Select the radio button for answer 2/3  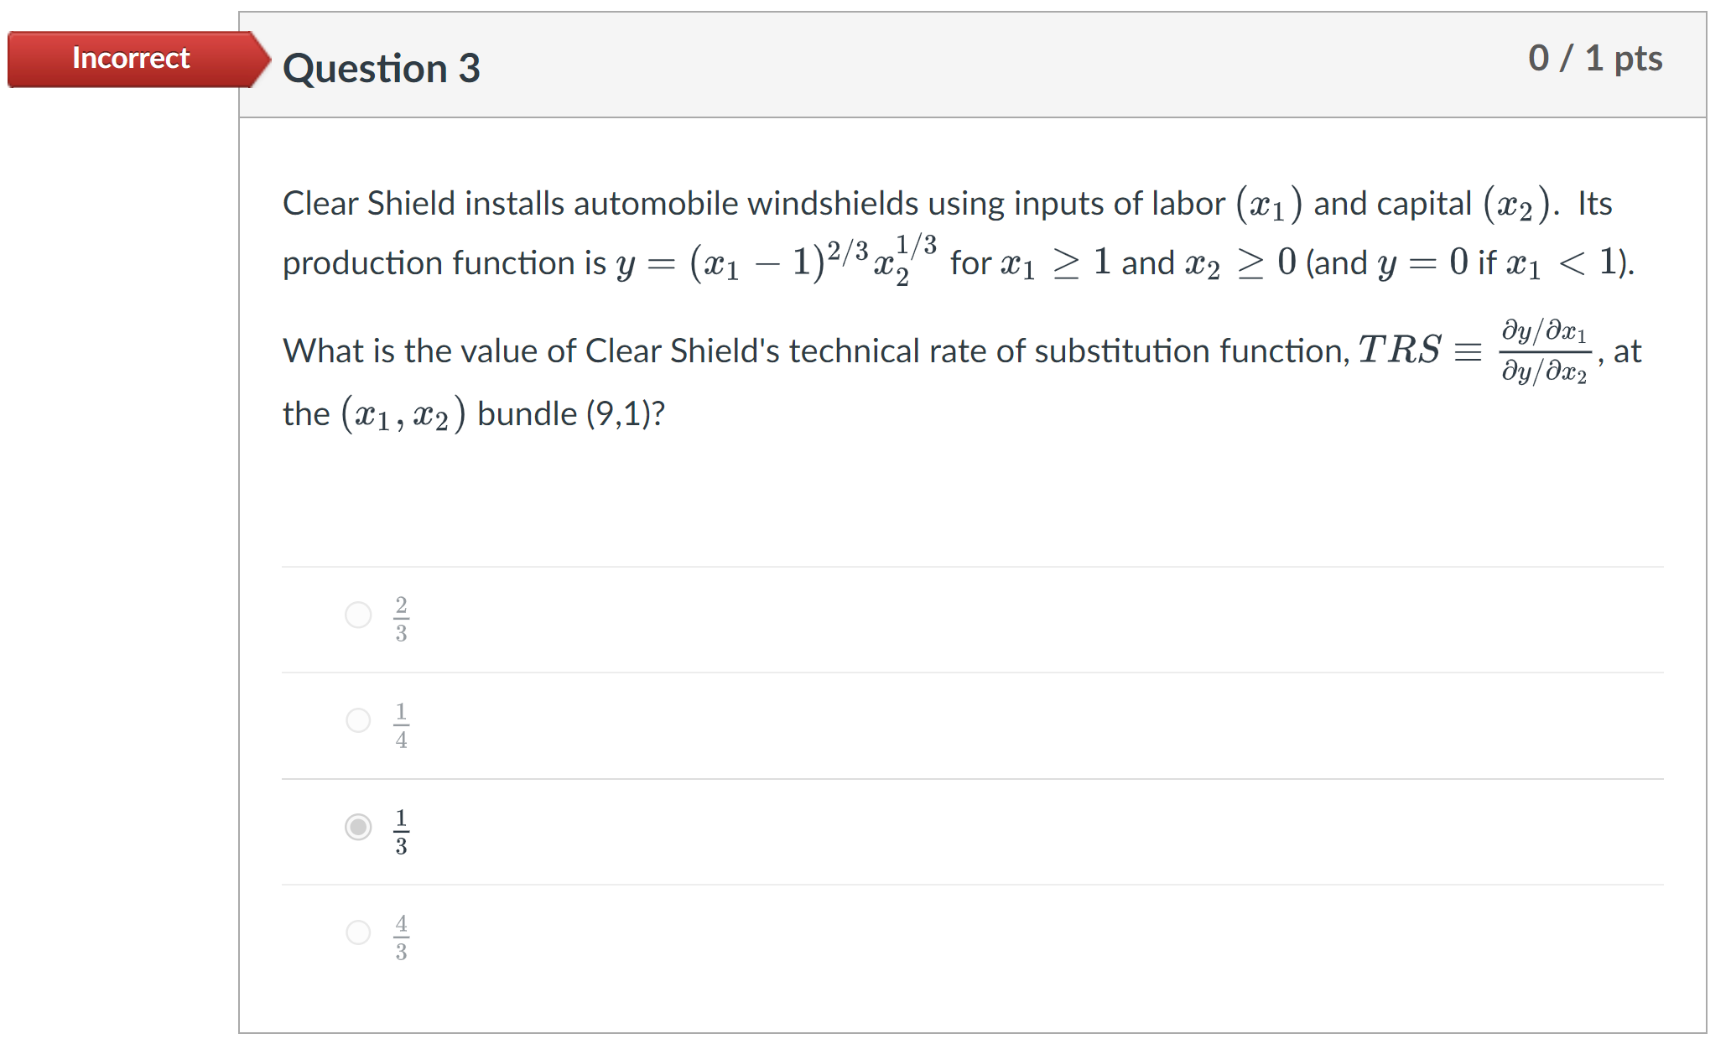(358, 615)
